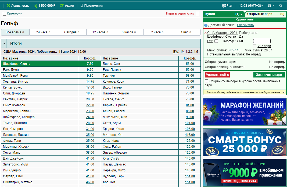The width and height of the screenshot is (287, 187).
Task: Select odds 116.00 for Митчелл, Кит
Action: (190, 135)
